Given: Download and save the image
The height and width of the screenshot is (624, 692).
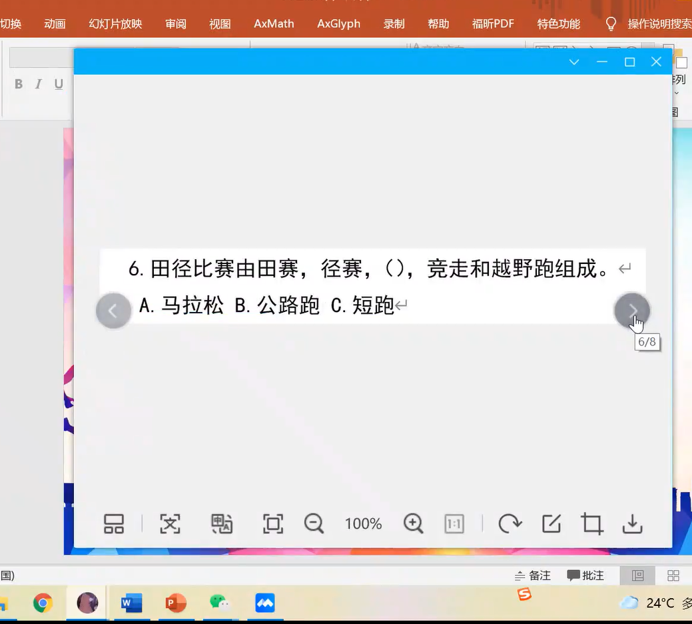Looking at the screenshot, I should (x=632, y=523).
